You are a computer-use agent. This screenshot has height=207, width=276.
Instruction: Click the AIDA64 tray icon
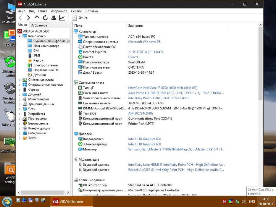225,202
